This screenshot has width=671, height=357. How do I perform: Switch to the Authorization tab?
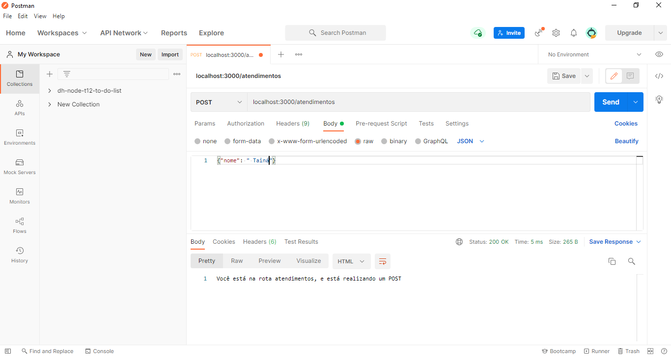(x=246, y=124)
